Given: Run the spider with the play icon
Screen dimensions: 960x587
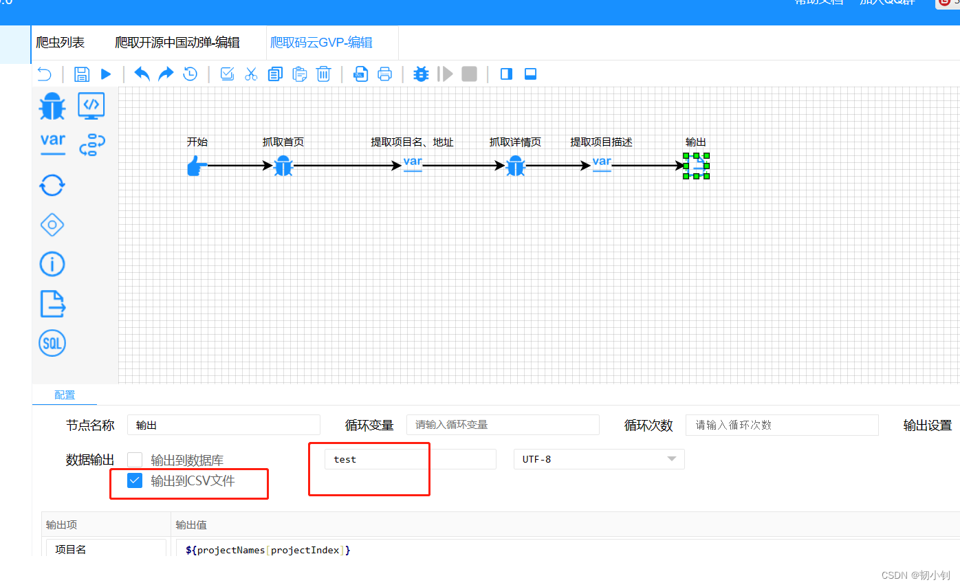Looking at the screenshot, I should point(106,74).
